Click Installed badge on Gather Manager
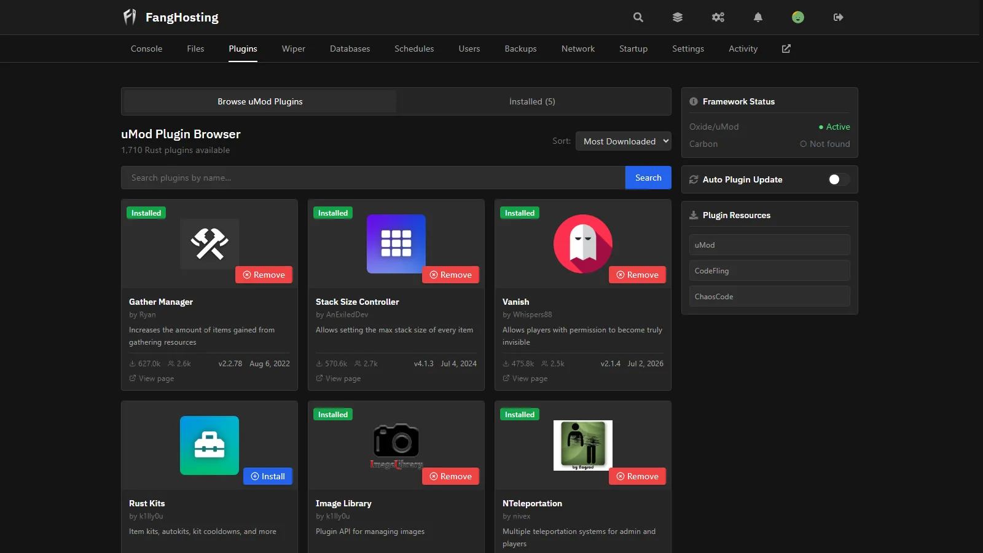 pyautogui.click(x=146, y=213)
